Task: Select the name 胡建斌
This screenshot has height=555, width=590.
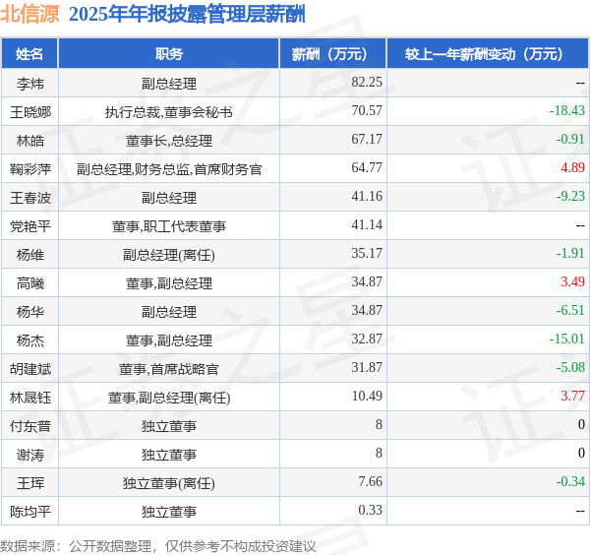Action: [x=30, y=369]
